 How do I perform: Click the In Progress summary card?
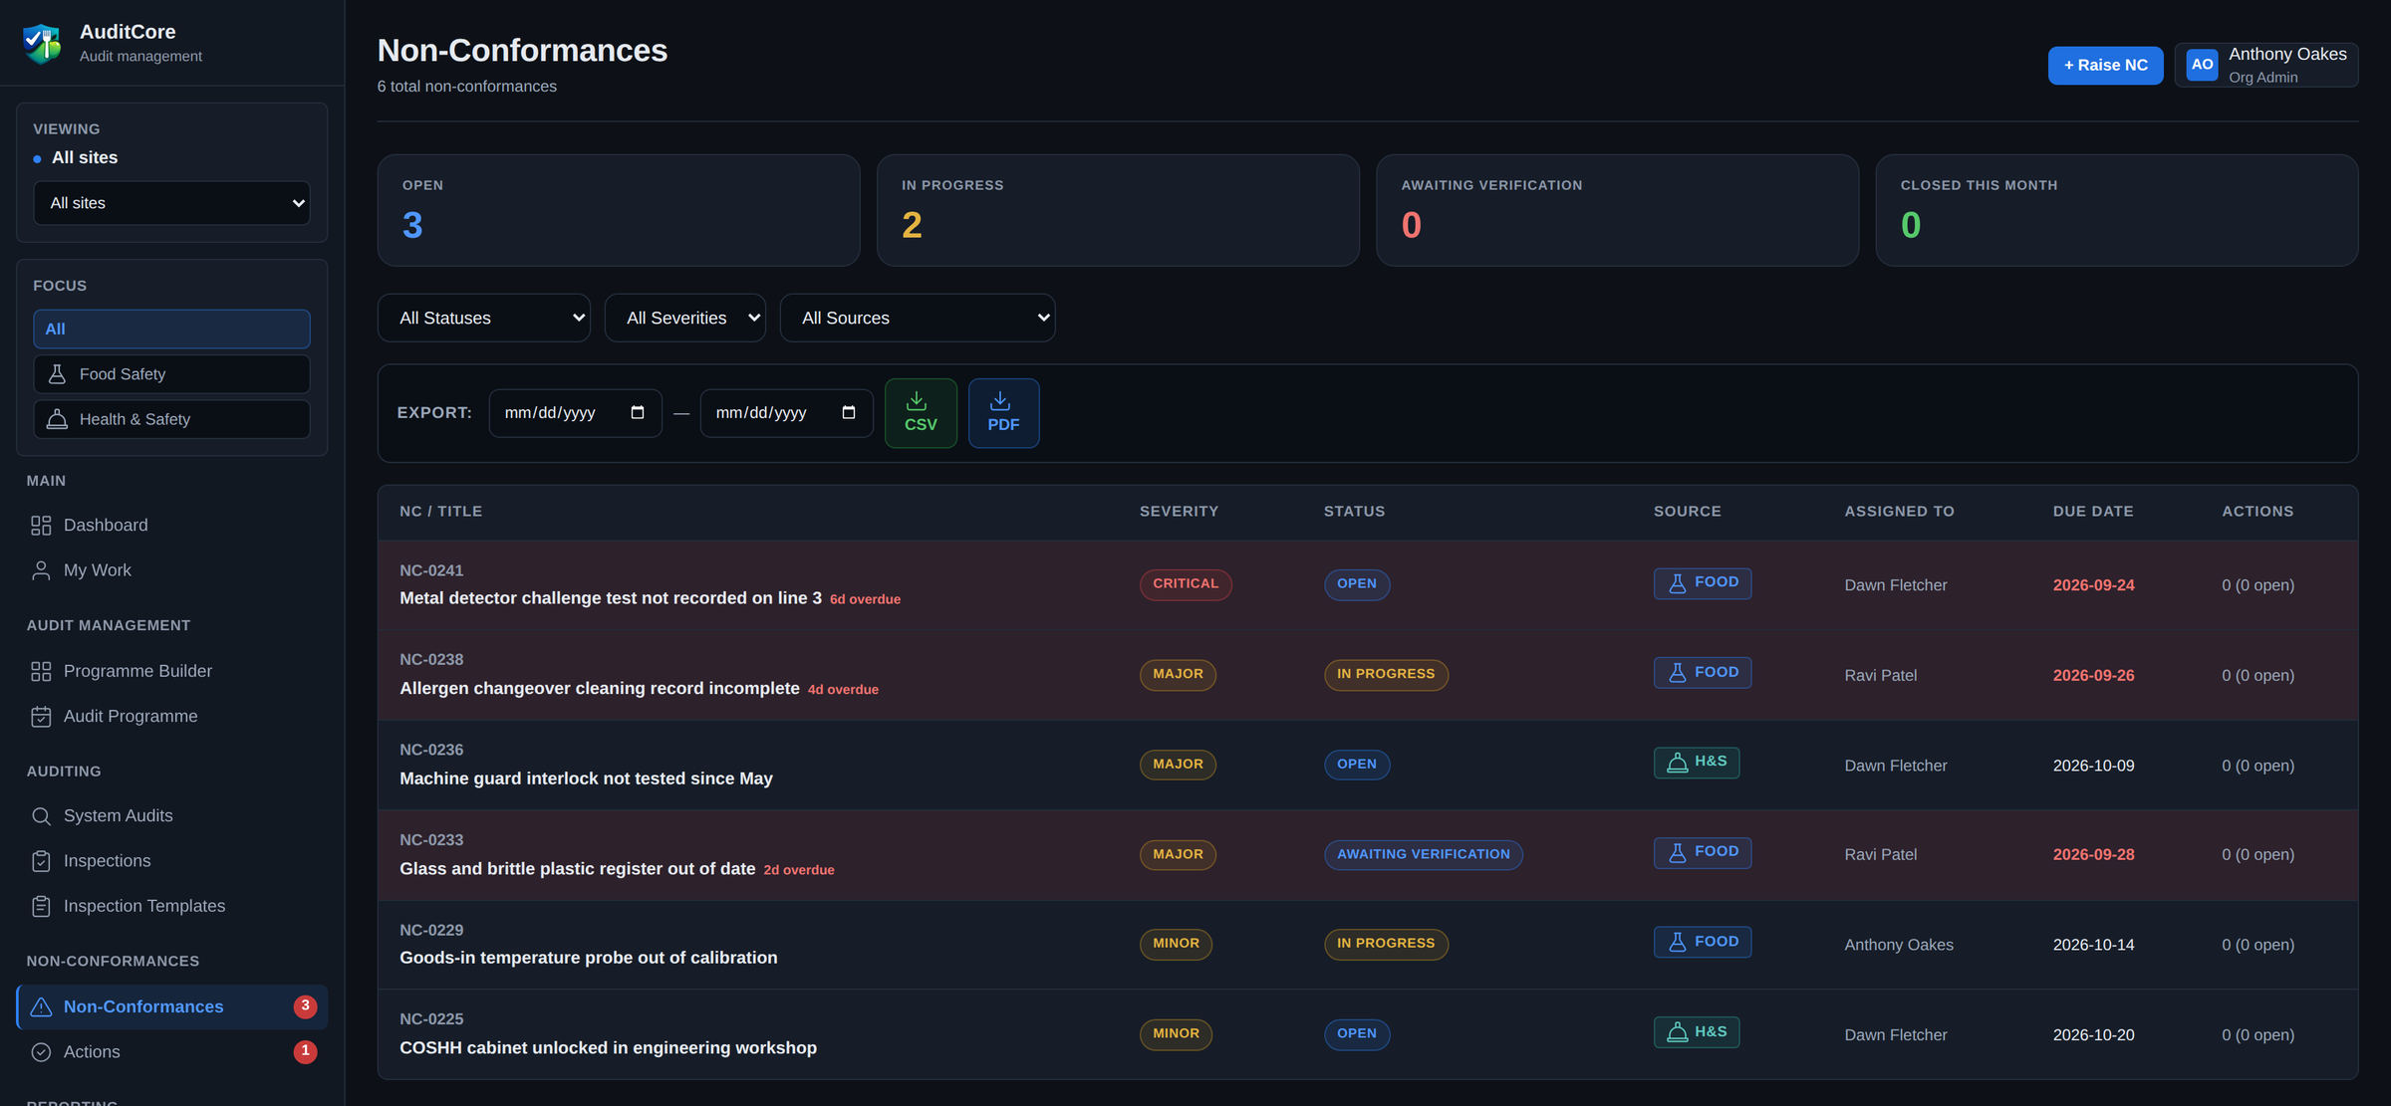(1118, 210)
